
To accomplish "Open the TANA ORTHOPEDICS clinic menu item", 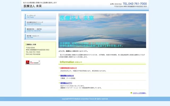I will click(40, 23).
